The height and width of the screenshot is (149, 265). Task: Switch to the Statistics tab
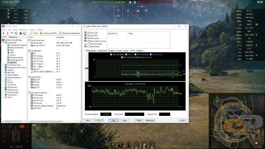[x=140, y=50]
